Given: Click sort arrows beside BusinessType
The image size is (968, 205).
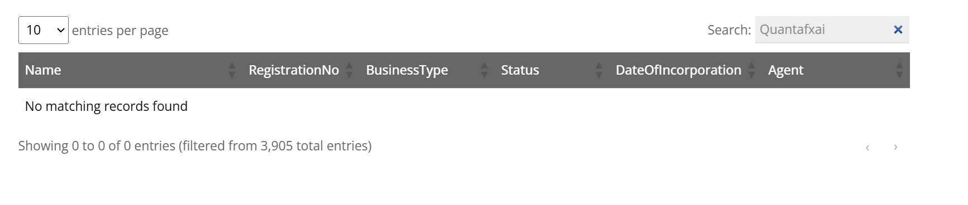Looking at the screenshot, I should point(484,70).
